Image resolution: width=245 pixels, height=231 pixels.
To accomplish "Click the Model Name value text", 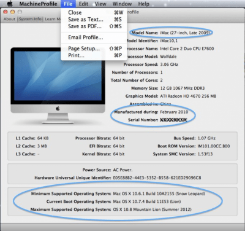I will (185, 33).
